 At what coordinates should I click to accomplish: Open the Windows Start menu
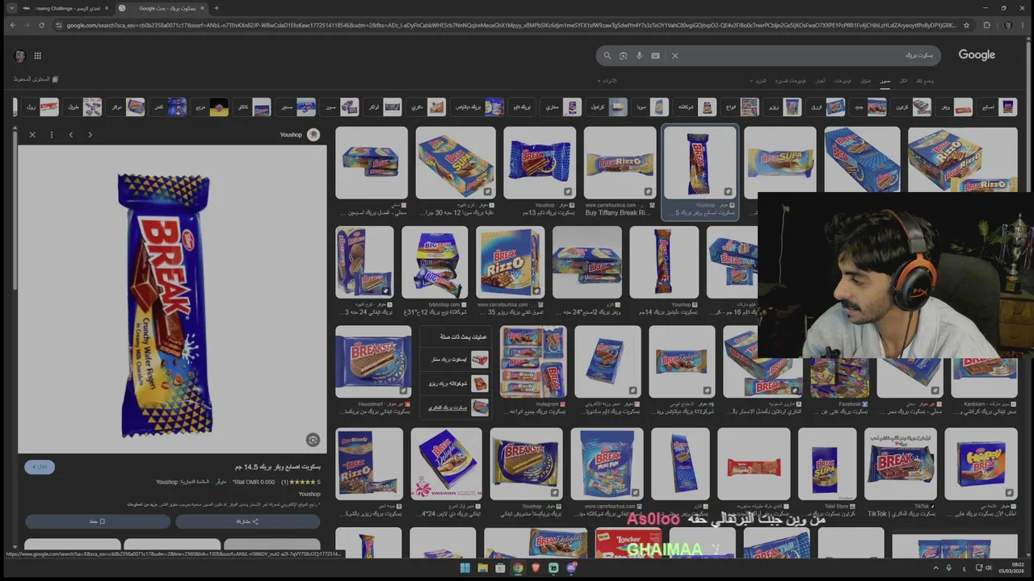[x=464, y=568]
